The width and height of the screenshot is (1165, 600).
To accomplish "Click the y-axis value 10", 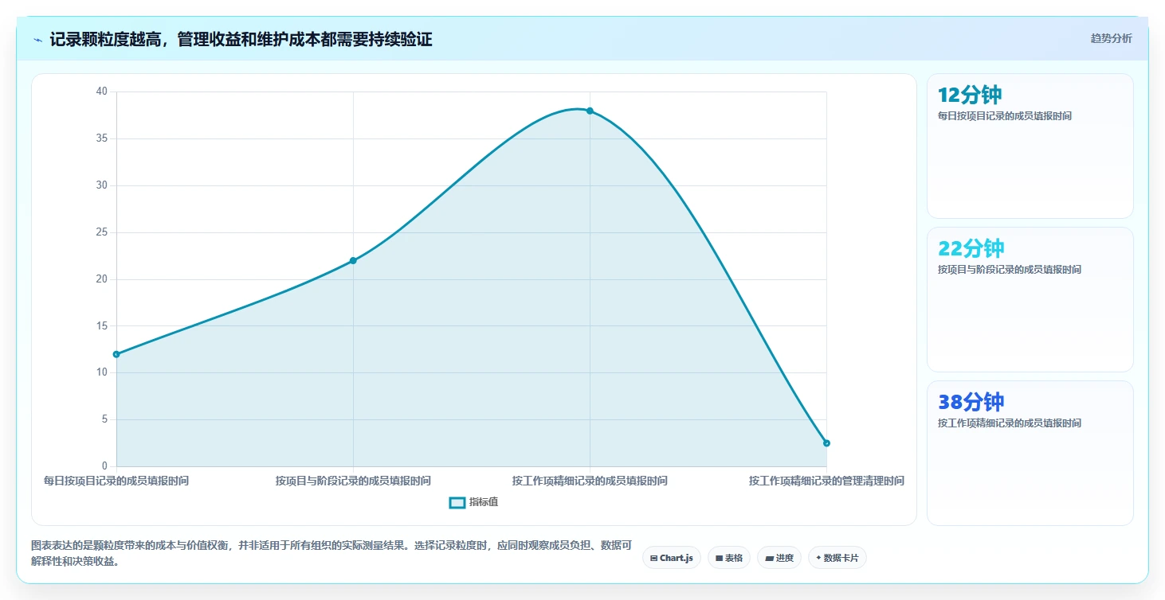I will 101,372.
